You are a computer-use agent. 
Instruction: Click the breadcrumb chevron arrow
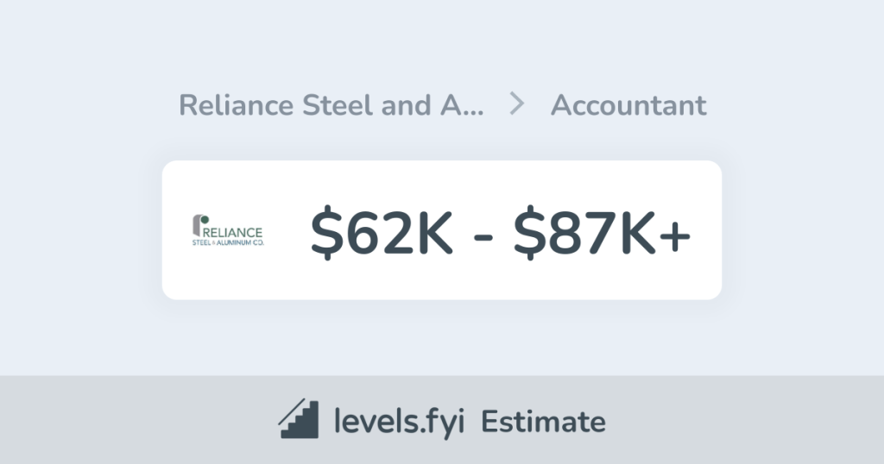point(517,105)
